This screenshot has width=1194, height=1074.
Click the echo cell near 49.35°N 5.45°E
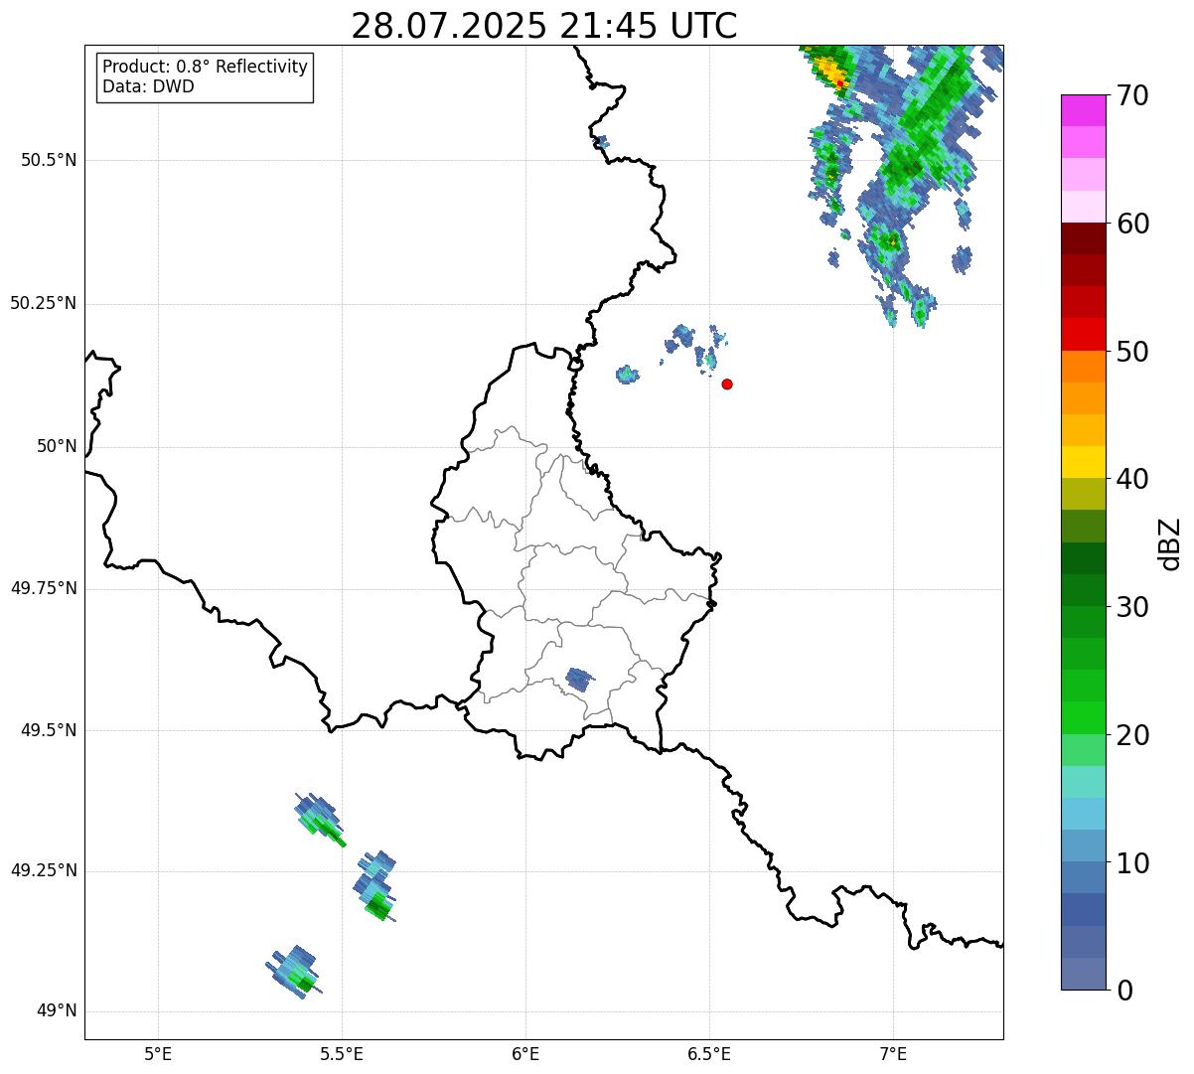[x=320, y=820]
